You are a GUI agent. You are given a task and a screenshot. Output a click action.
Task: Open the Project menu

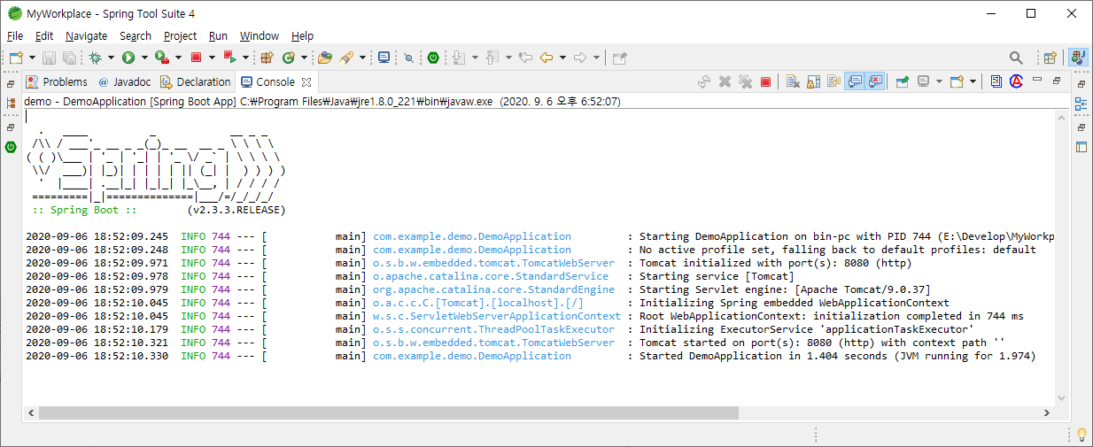point(181,36)
